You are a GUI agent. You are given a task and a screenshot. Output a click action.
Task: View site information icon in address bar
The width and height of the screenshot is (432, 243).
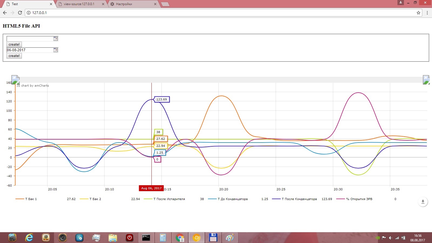29,13
